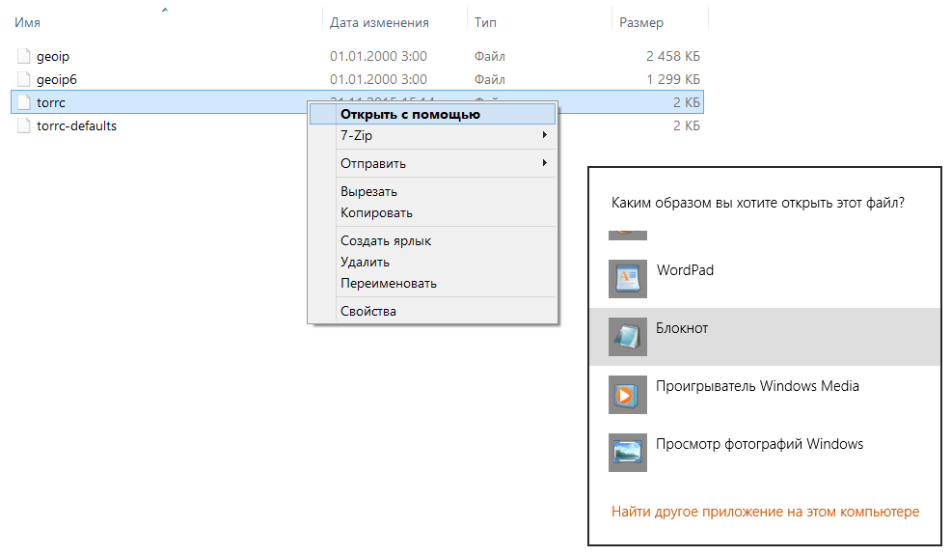The width and height of the screenshot is (951, 556).
Task: Sort by the Дата изменения column header
Action: (x=379, y=22)
